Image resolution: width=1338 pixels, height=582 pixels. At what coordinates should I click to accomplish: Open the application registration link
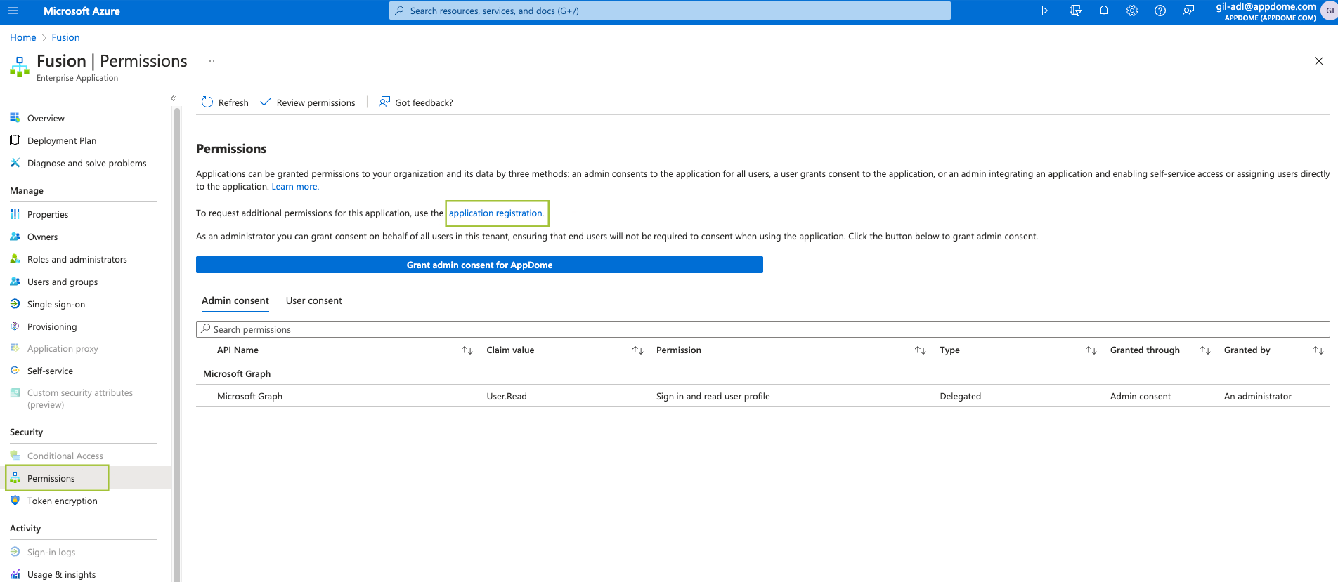coord(495,213)
